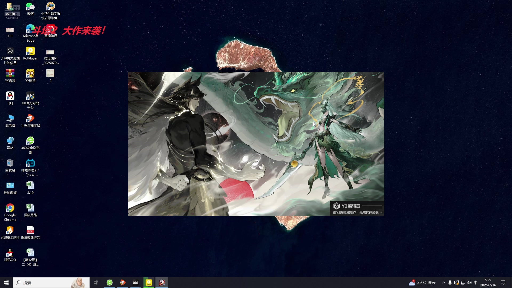The width and height of the screenshot is (512, 288).
Task: Expand hidden system tray icons chevron
Action: pyautogui.click(x=444, y=283)
